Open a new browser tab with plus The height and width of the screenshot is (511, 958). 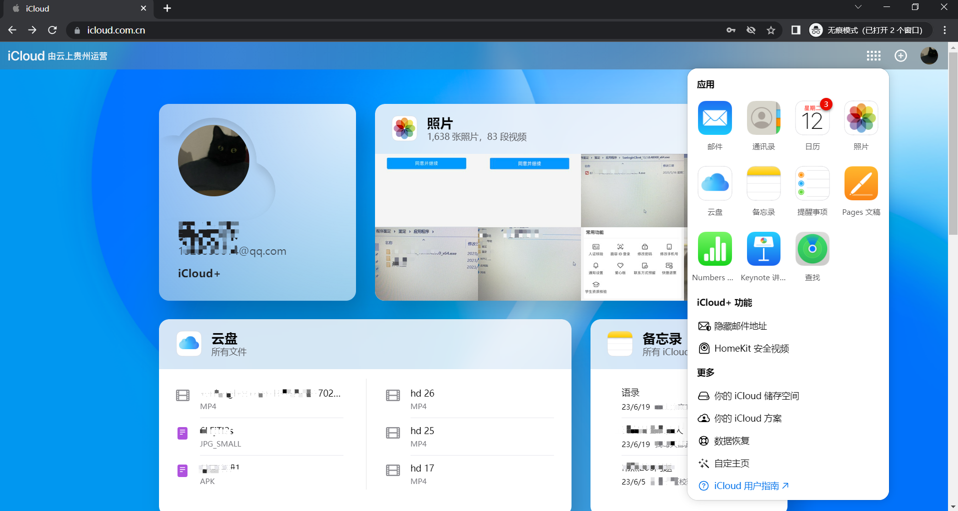167,8
